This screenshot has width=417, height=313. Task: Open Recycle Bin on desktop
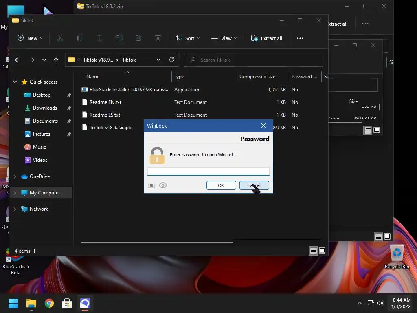397,257
